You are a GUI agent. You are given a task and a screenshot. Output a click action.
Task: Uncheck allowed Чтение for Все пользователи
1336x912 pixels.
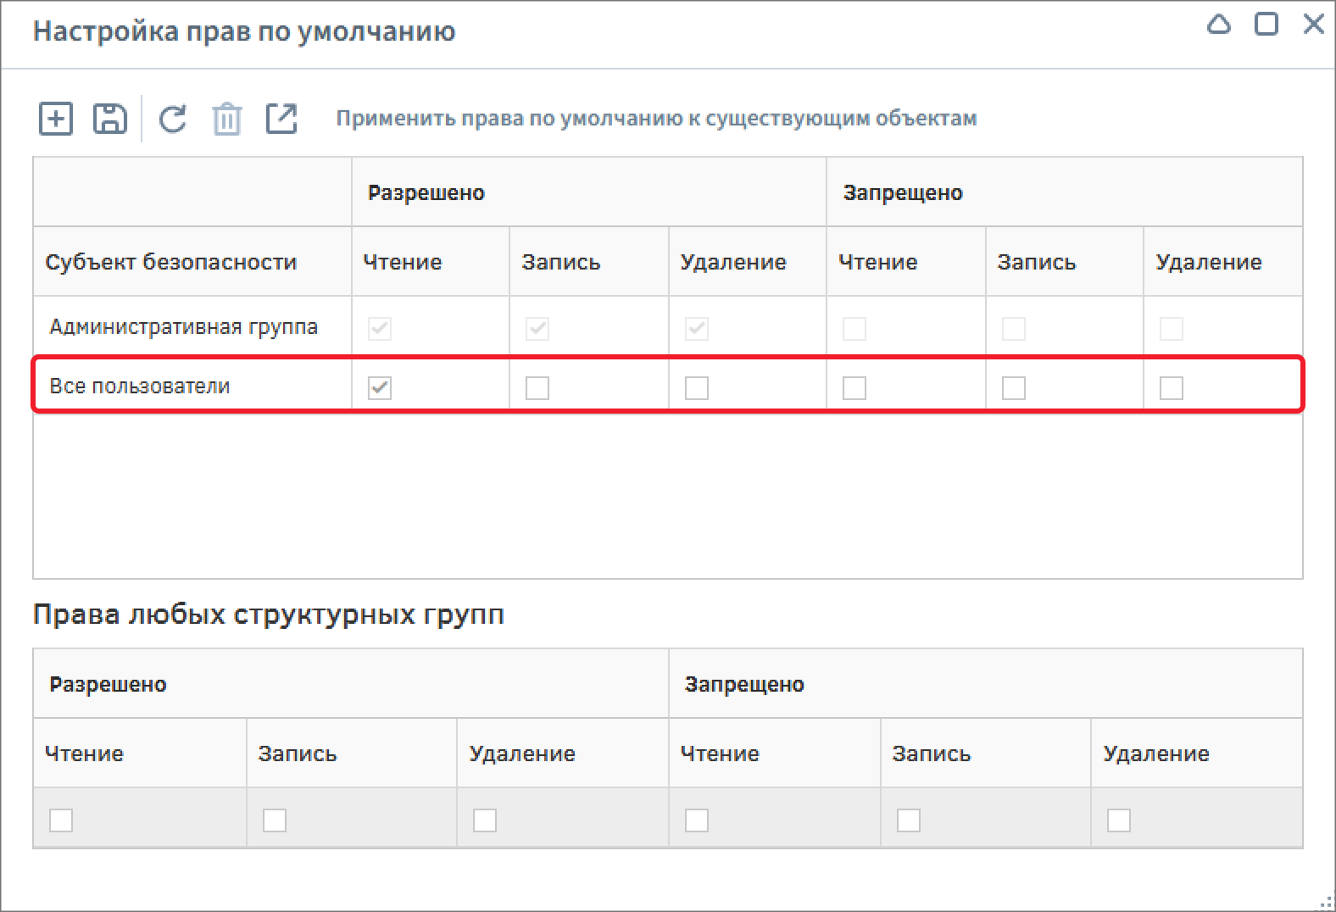click(x=380, y=388)
